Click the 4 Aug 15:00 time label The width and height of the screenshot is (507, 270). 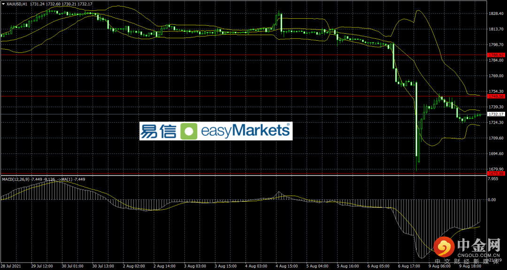(287, 267)
